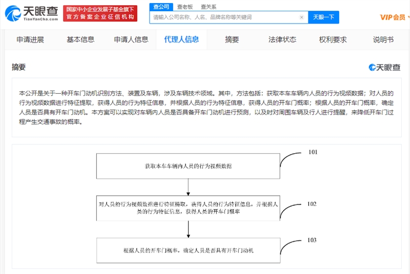The width and height of the screenshot is (410, 274).
Task: Open the VIP会员 link
Action: click(x=392, y=17)
